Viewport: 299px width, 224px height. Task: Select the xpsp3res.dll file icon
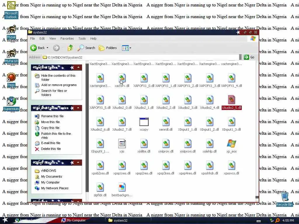pyautogui.click(x=166, y=166)
